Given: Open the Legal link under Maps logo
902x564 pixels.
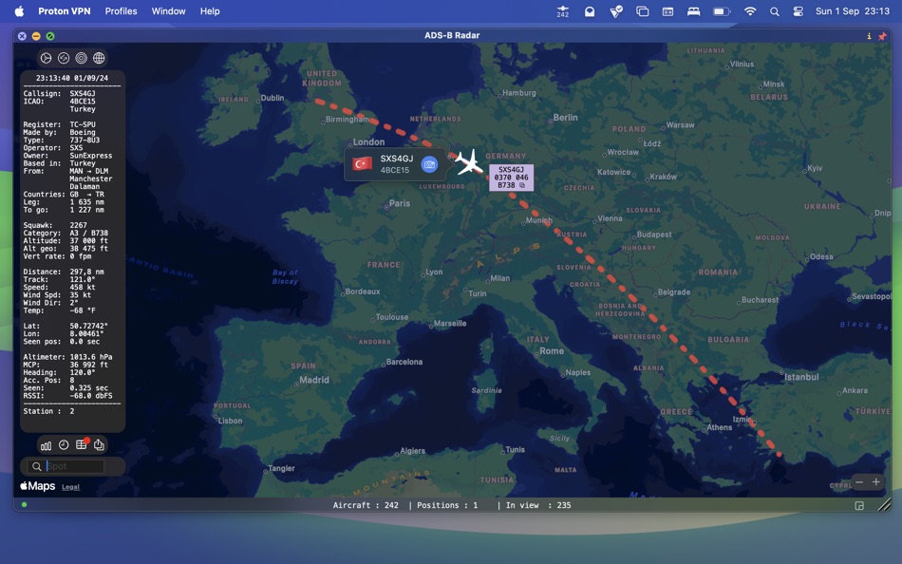Looking at the screenshot, I should [70, 486].
